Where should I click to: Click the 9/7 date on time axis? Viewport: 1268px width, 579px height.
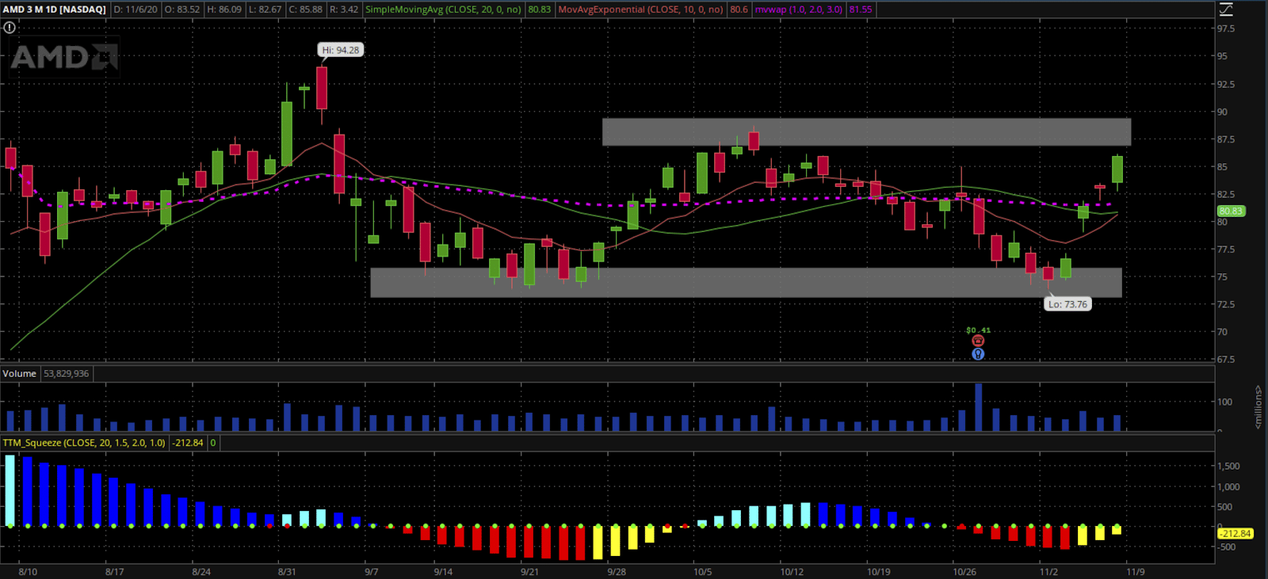pos(371,571)
